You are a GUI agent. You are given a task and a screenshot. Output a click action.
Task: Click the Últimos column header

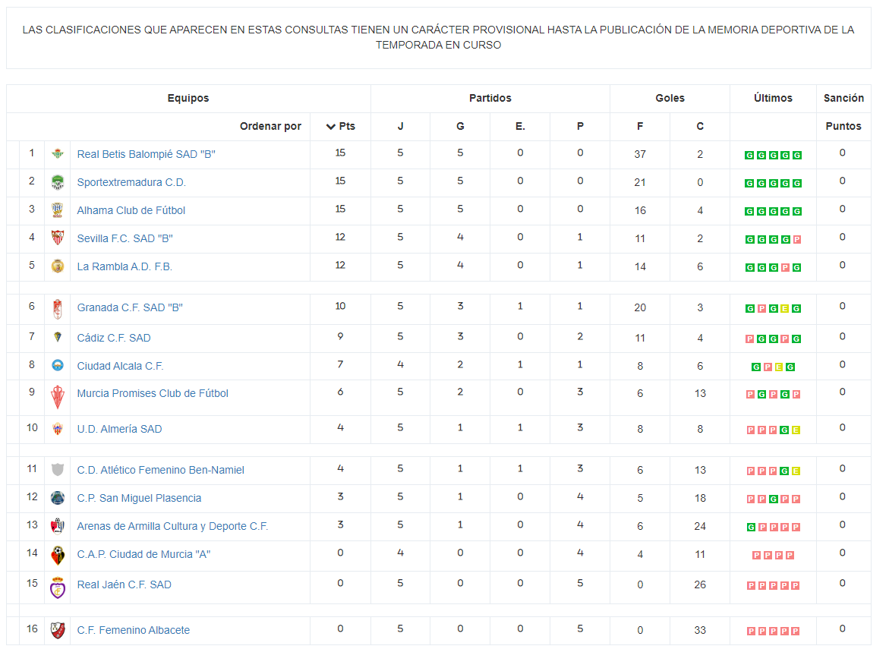(x=773, y=98)
